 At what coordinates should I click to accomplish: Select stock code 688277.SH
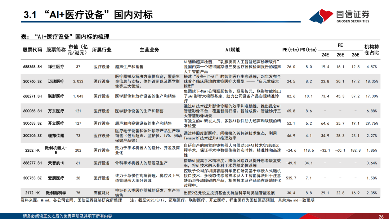32,163
